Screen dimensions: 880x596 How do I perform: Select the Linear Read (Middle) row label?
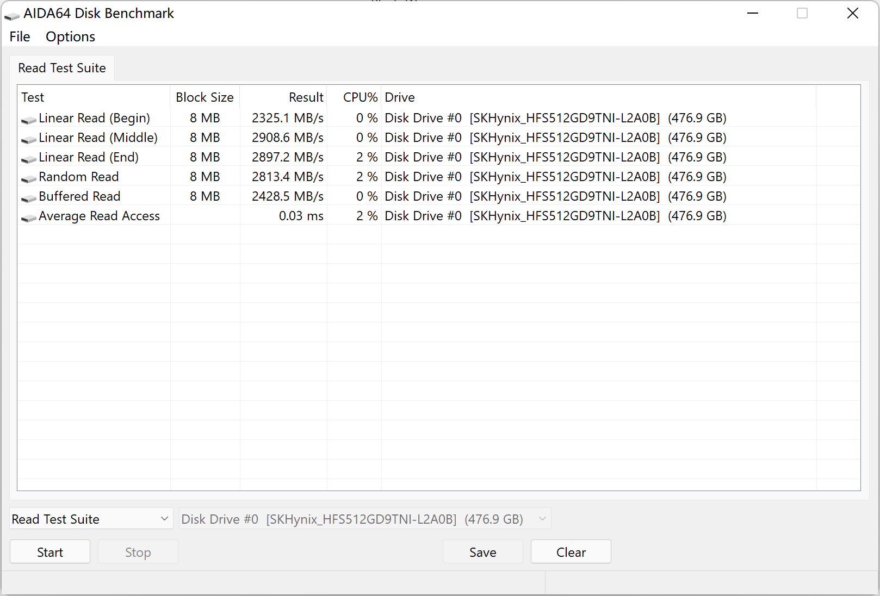click(98, 138)
